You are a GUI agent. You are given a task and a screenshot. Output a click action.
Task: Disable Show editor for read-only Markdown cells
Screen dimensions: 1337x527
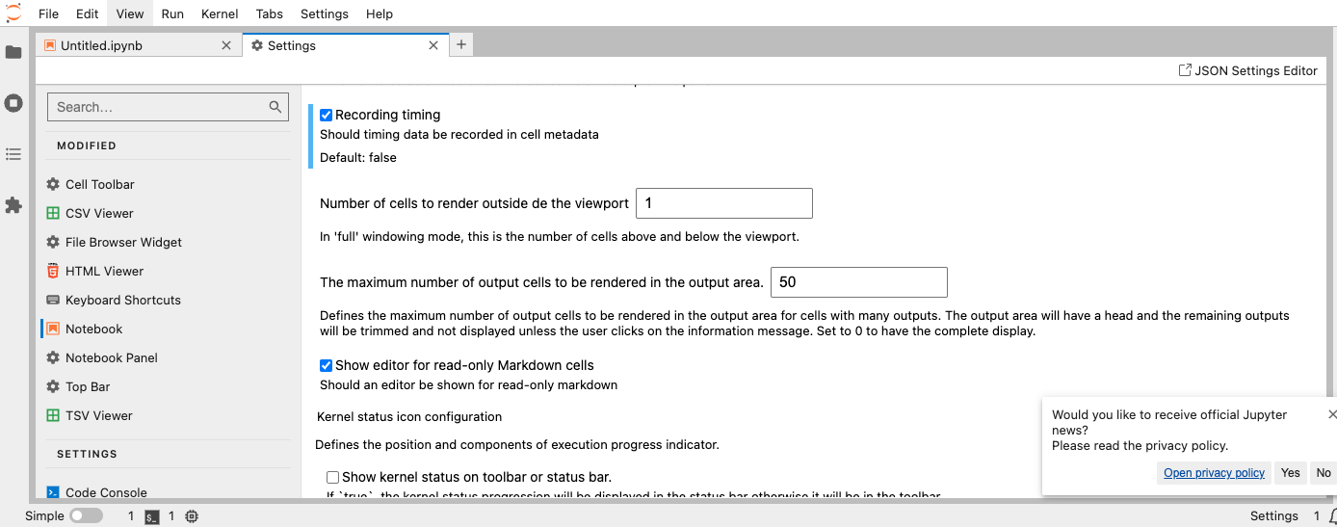327,365
